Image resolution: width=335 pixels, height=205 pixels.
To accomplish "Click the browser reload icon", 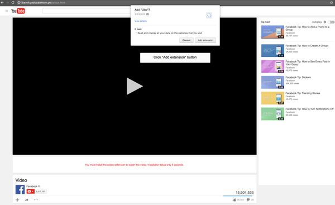I will [x=13, y=3].
